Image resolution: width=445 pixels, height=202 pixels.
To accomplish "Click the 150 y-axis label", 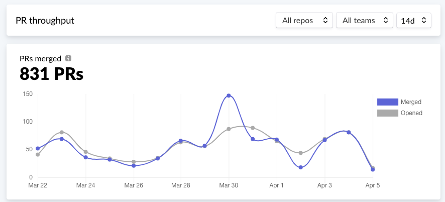I will 28,94.
